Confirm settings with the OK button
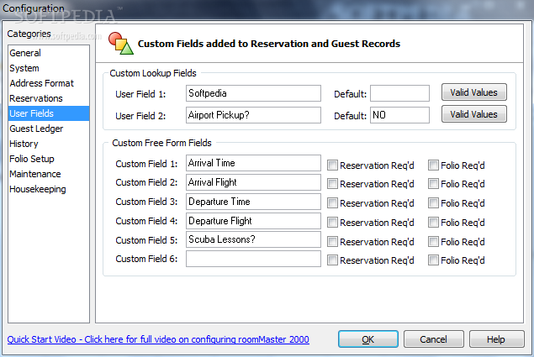534x357 pixels. point(368,339)
